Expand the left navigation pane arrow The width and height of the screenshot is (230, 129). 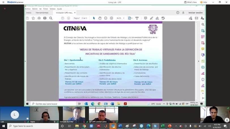click(25, 61)
